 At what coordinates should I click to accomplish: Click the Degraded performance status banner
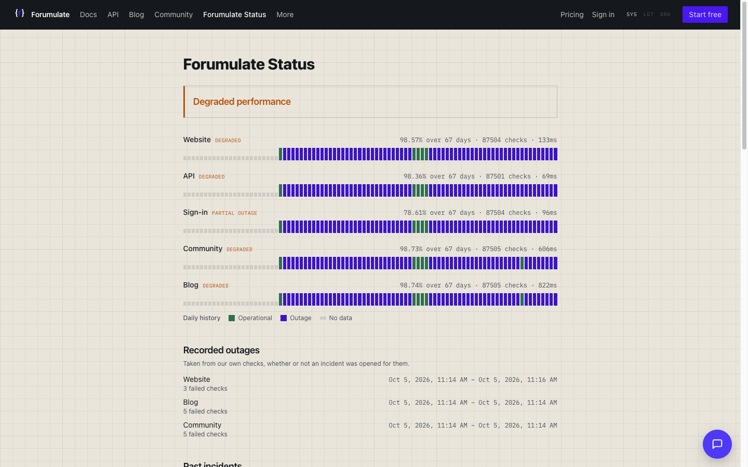point(370,102)
